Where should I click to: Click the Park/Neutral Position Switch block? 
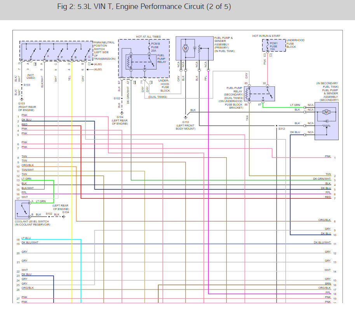point(56,51)
